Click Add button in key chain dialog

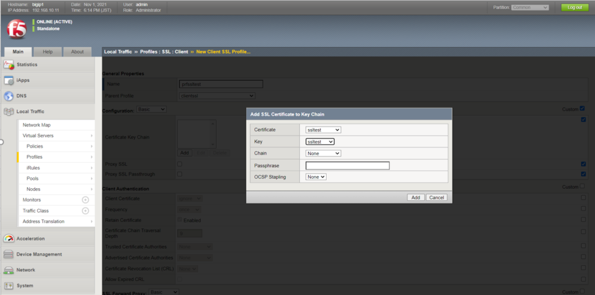tap(415, 197)
